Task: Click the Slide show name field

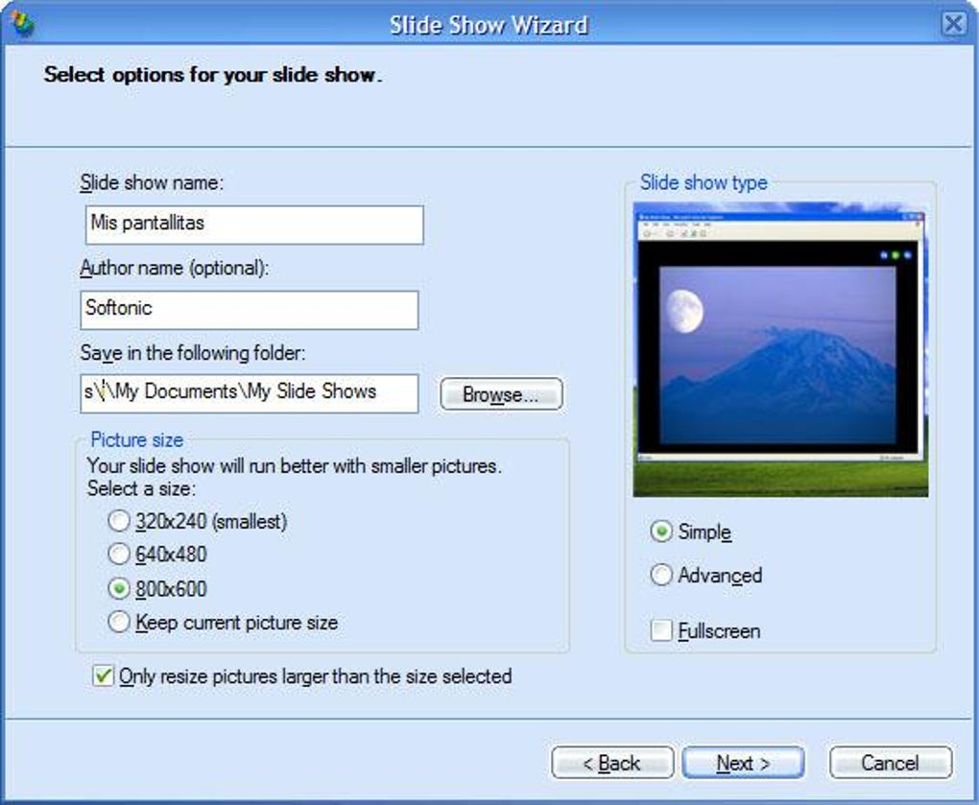Action: (254, 225)
